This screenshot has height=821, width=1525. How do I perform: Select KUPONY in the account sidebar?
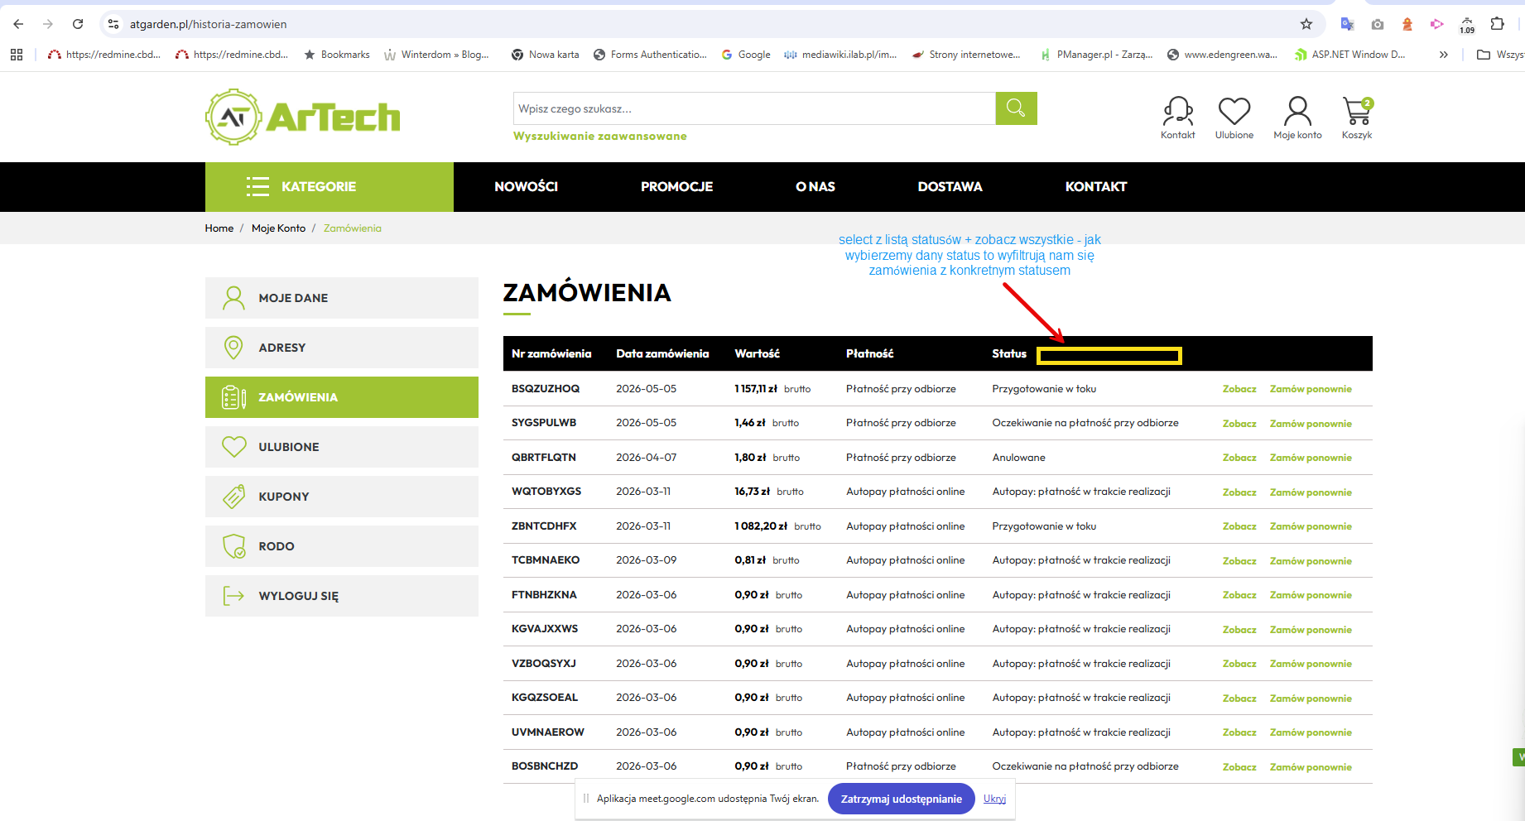click(x=342, y=497)
